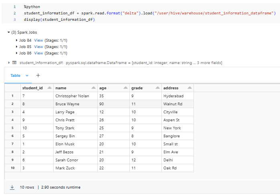The image size is (280, 195).
Task: Open the View link for Job 84
Action: pyautogui.click(x=38, y=40)
